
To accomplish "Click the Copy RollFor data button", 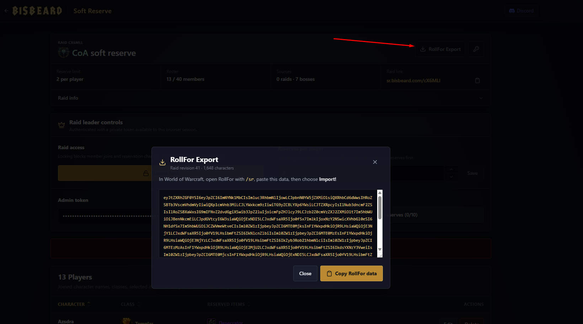I will tap(352, 273).
